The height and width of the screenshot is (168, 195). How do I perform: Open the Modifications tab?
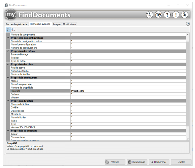tap(70, 24)
